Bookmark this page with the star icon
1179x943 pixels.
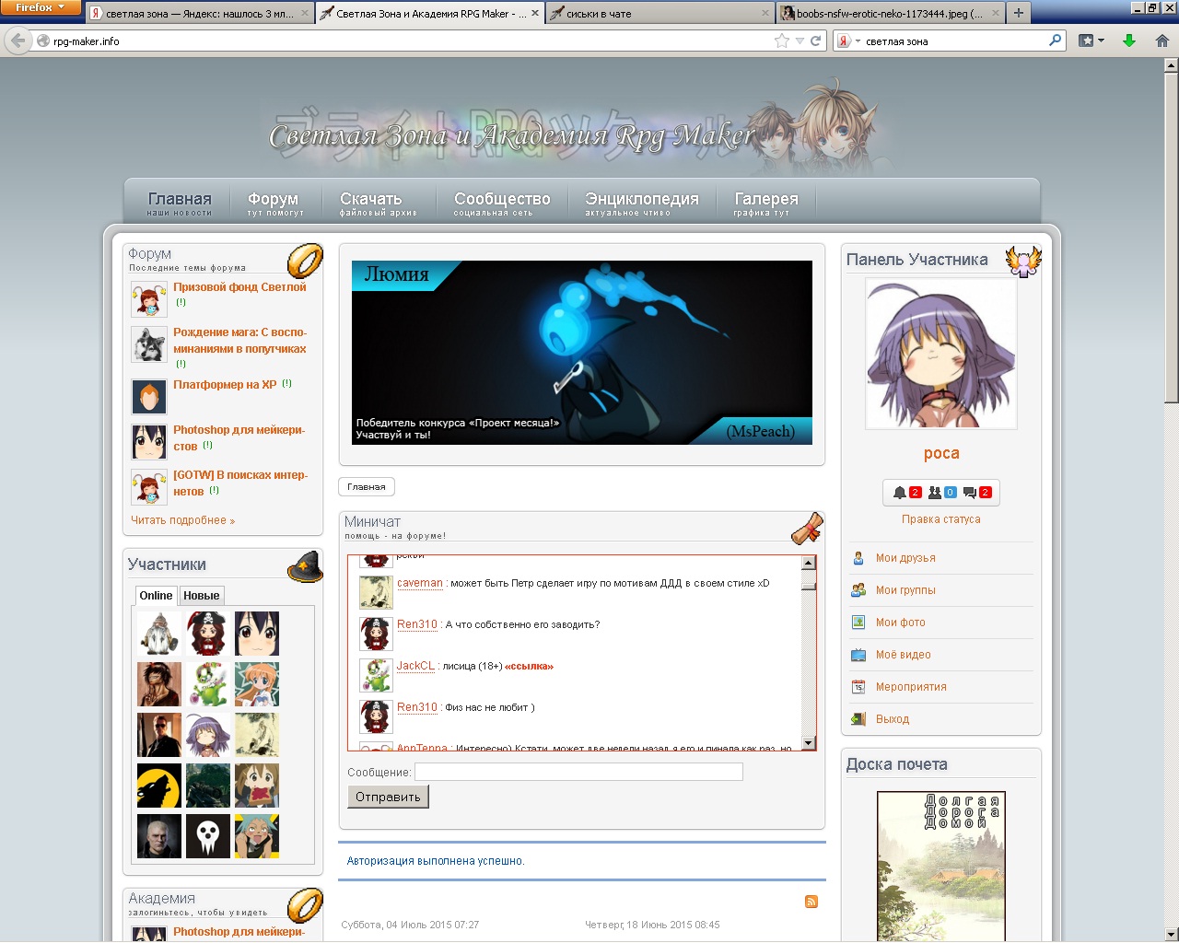click(x=782, y=41)
